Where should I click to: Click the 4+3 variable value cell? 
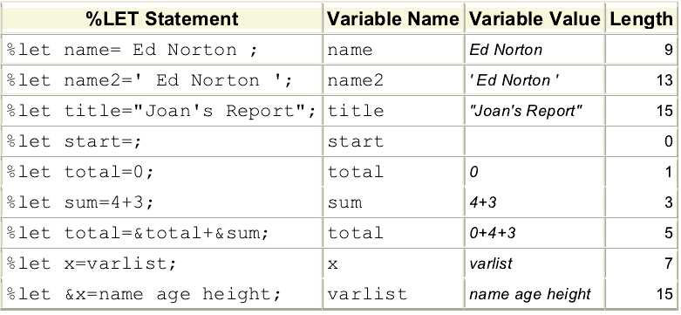click(535, 202)
